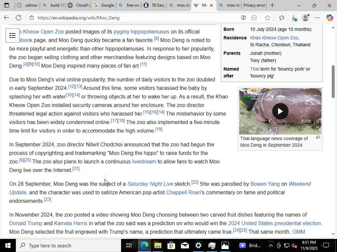Jump to citation [21]
The width and height of the screenshot is (337, 252).
pyautogui.click(x=76, y=168)
